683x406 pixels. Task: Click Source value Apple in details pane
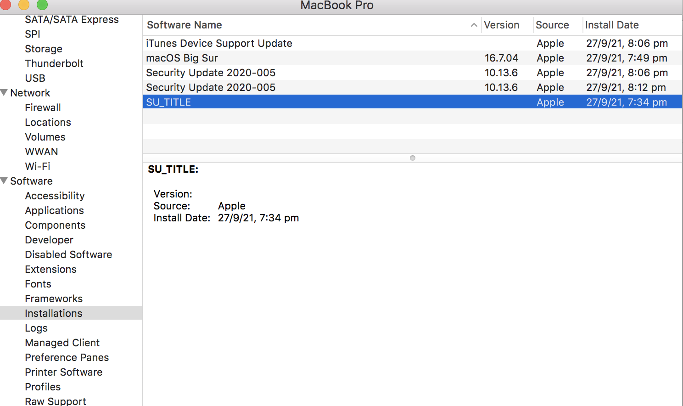coord(231,206)
